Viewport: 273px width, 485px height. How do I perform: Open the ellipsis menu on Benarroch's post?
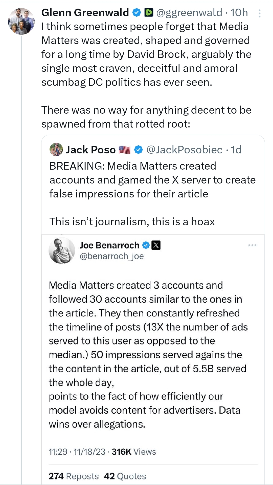(252, 245)
